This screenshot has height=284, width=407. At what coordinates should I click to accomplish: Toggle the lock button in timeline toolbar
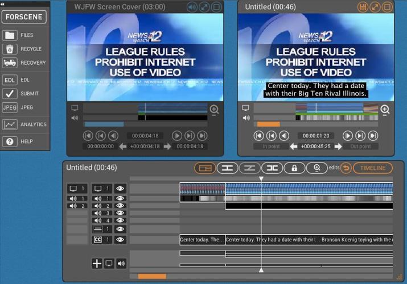pyautogui.click(x=294, y=168)
